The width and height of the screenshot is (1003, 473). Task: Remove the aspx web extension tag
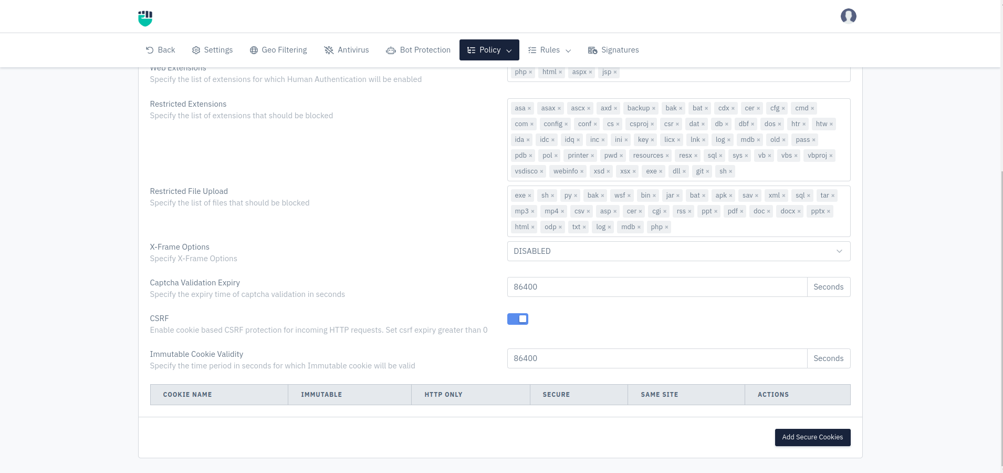pyautogui.click(x=590, y=72)
